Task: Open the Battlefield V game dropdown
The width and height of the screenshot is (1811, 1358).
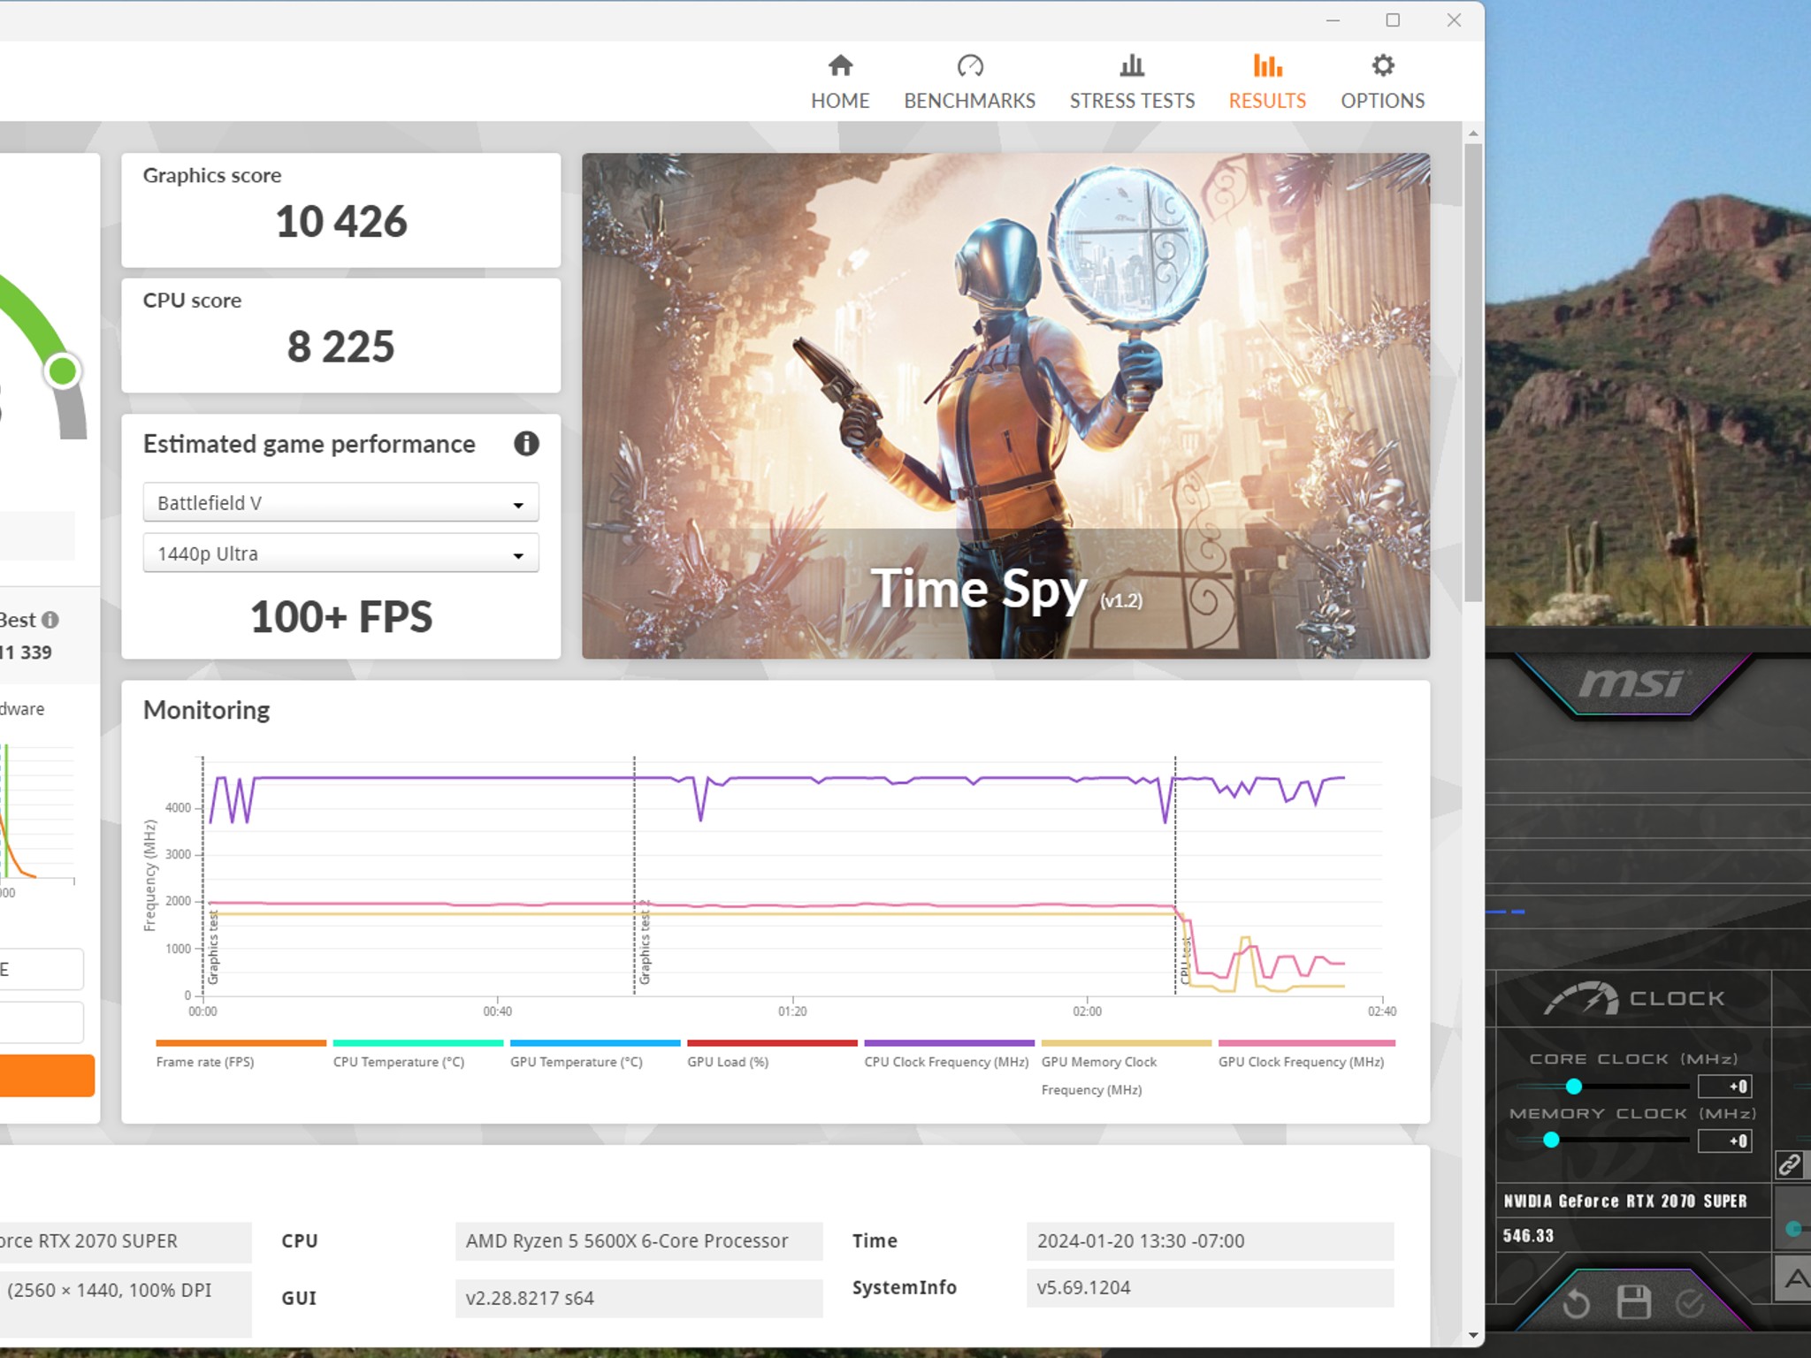Action: pyautogui.click(x=340, y=502)
